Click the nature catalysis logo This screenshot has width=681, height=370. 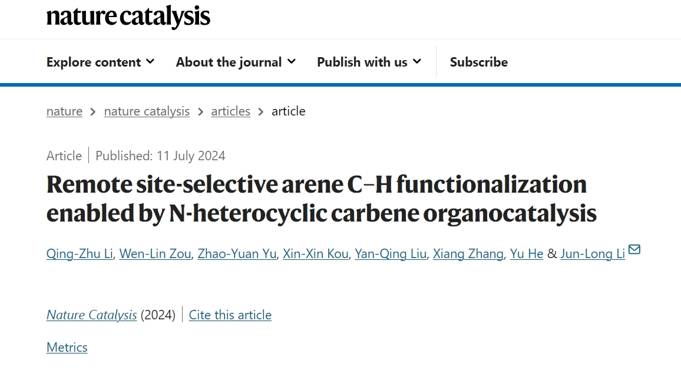tap(128, 16)
